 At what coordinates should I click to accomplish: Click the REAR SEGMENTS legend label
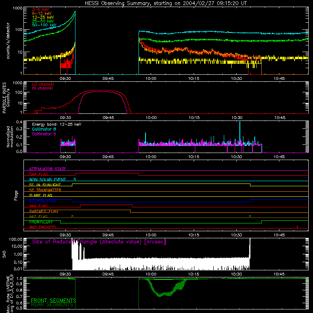click(x=52, y=305)
